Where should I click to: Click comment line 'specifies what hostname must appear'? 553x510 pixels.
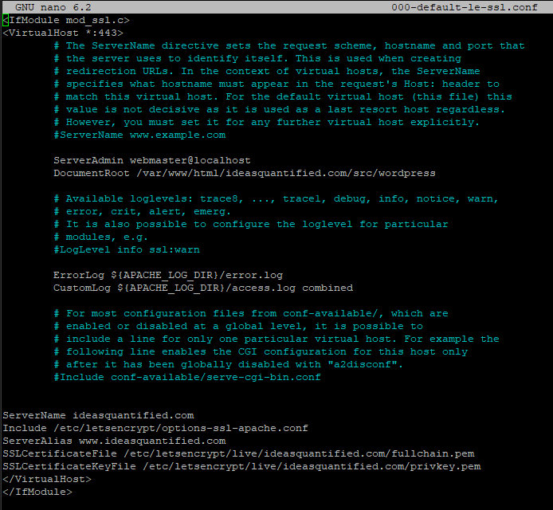[x=276, y=84]
